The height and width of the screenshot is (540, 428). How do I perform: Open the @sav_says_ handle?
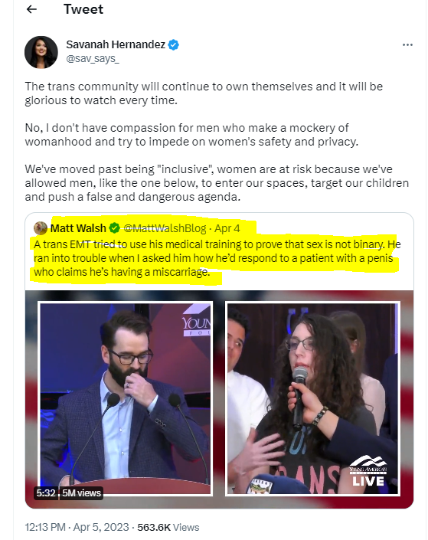point(93,58)
